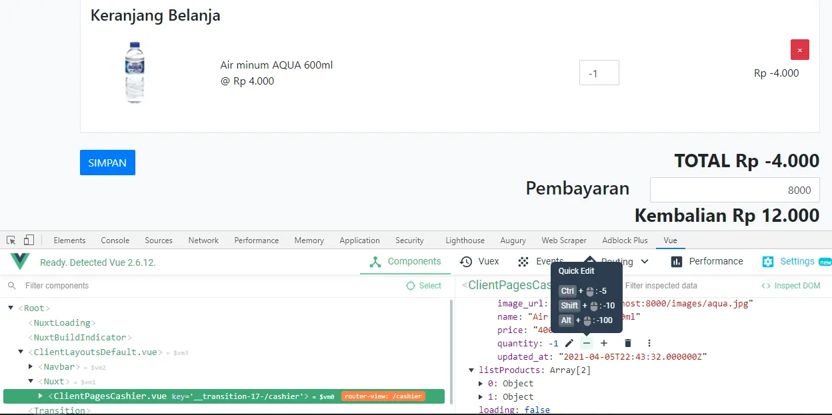
Task: Expand the Navbar component node
Action: pos(31,366)
